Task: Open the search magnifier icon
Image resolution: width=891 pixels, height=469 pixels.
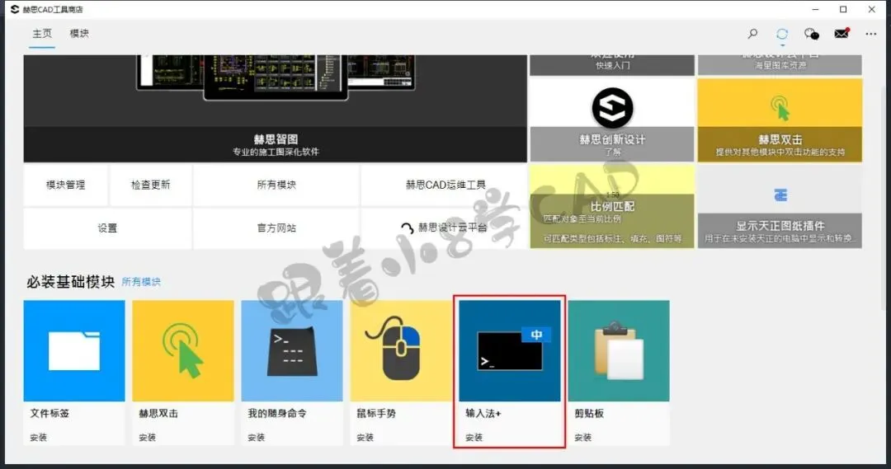Action: click(752, 34)
